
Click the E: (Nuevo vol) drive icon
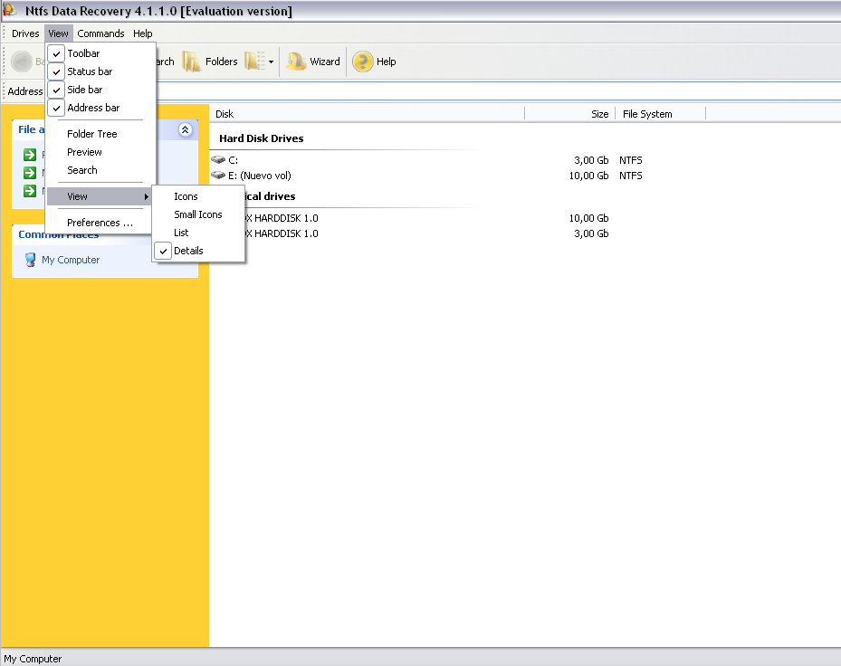tap(218, 176)
